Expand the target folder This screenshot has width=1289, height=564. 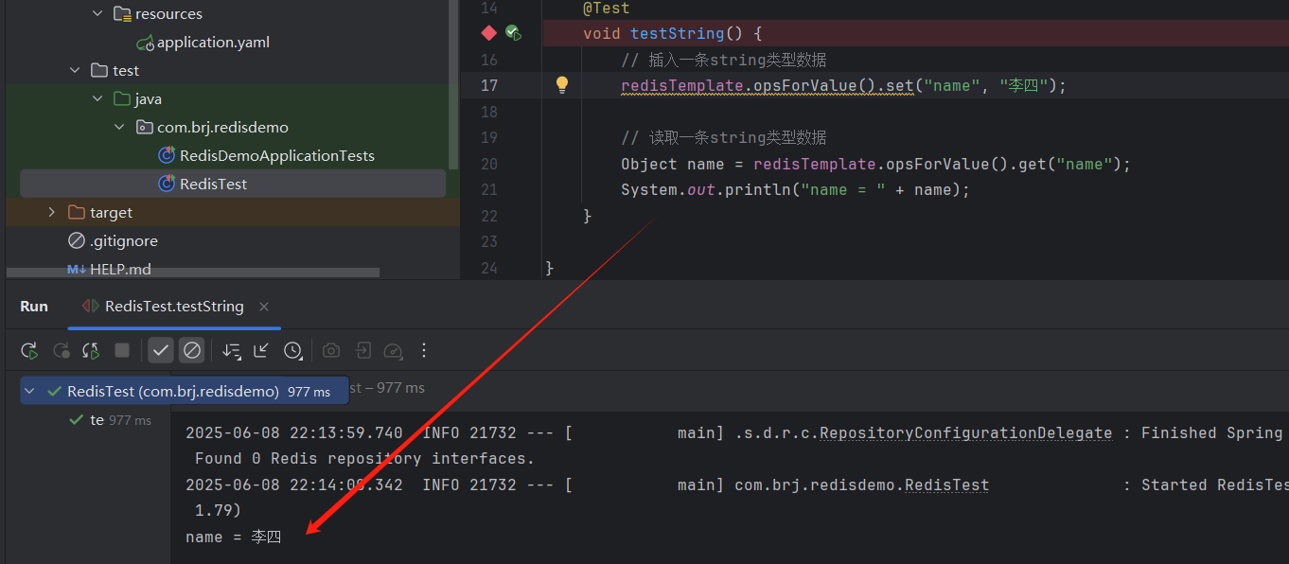[x=52, y=212]
